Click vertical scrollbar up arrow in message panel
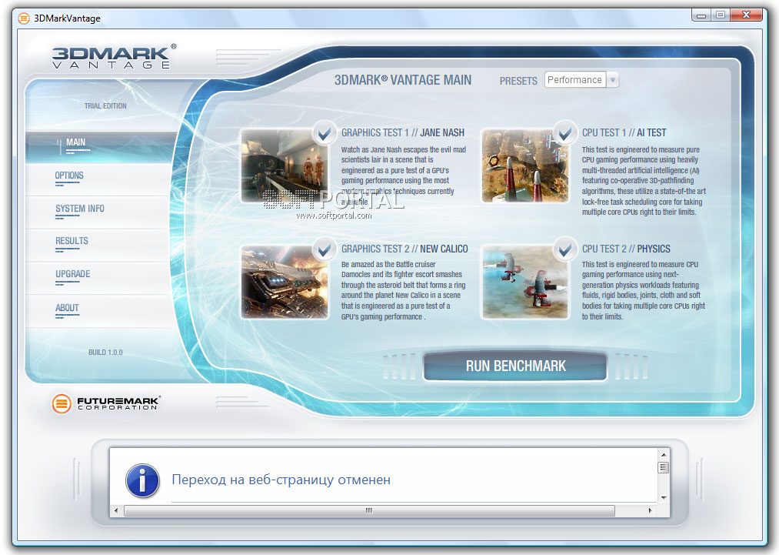 (x=663, y=454)
